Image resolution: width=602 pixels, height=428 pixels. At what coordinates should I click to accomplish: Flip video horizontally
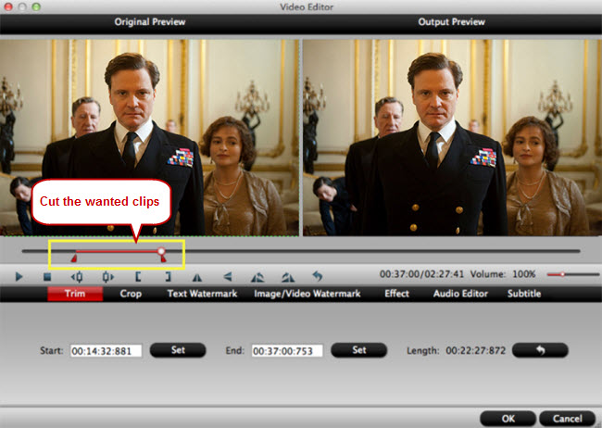click(197, 277)
